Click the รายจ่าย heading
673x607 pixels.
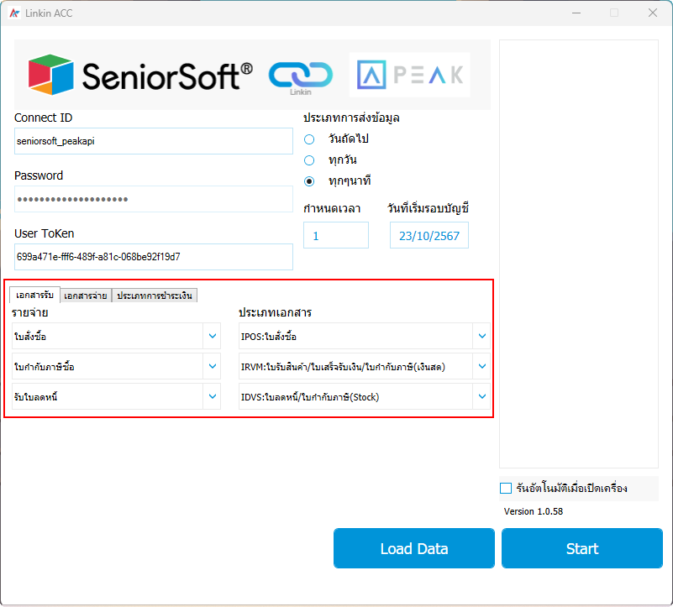29,312
